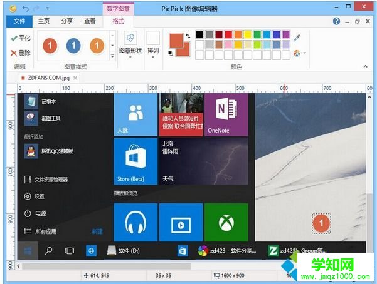Image resolution: width=377 pixels, height=284 pixels.
Task: Open help with the question mark icon
Action: [336, 21]
